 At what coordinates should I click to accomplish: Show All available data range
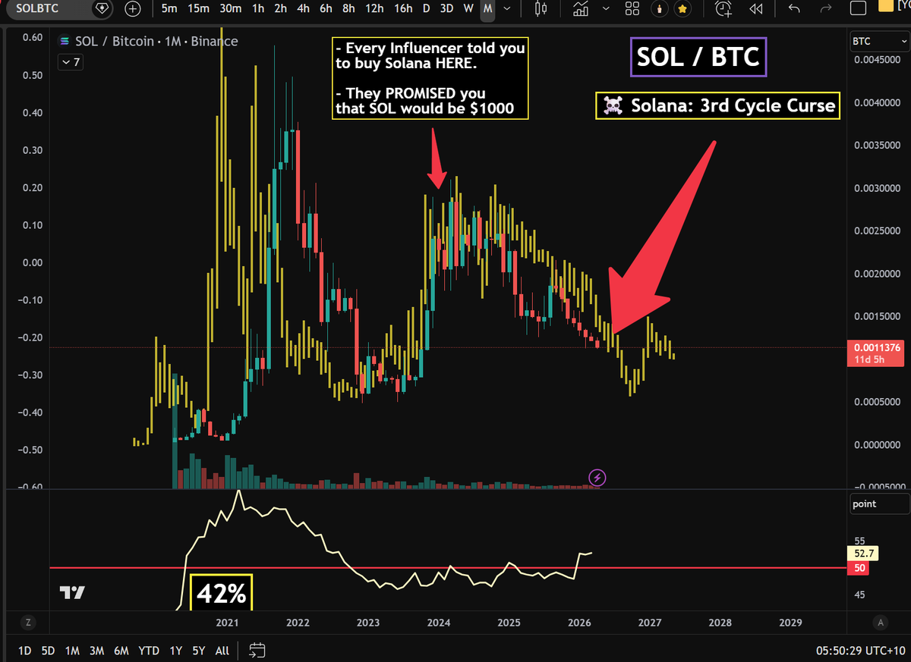pos(222,650)
